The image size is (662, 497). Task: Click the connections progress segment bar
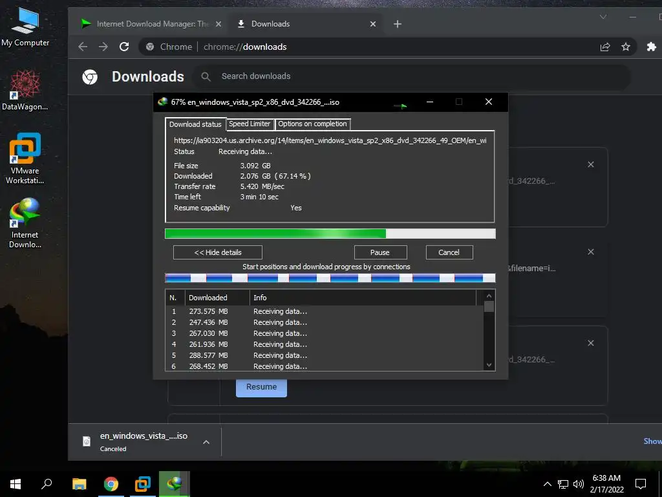click(x=330, y=278)
